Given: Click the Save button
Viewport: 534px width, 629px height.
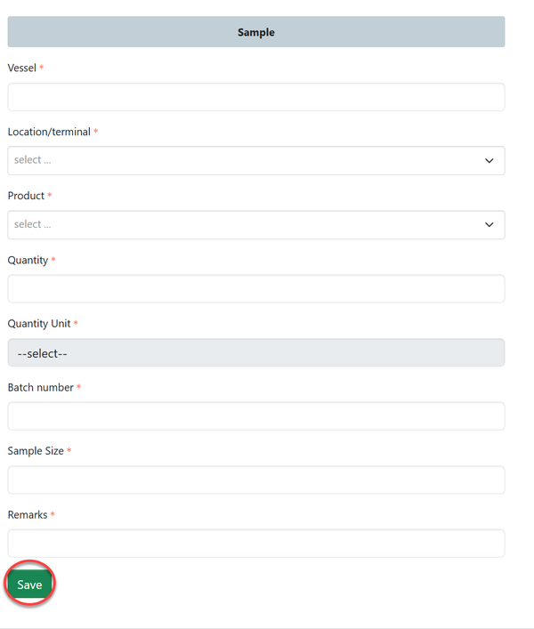Looking at the screenshot, I should pos(29,585).
